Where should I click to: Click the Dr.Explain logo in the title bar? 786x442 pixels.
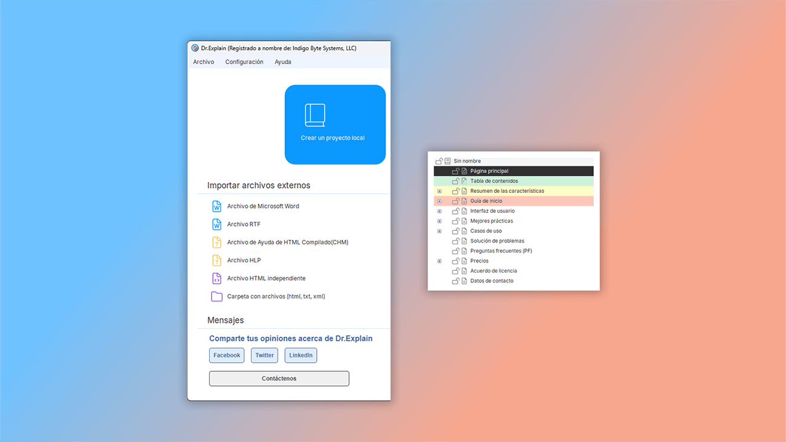click(x=195, y=48)
